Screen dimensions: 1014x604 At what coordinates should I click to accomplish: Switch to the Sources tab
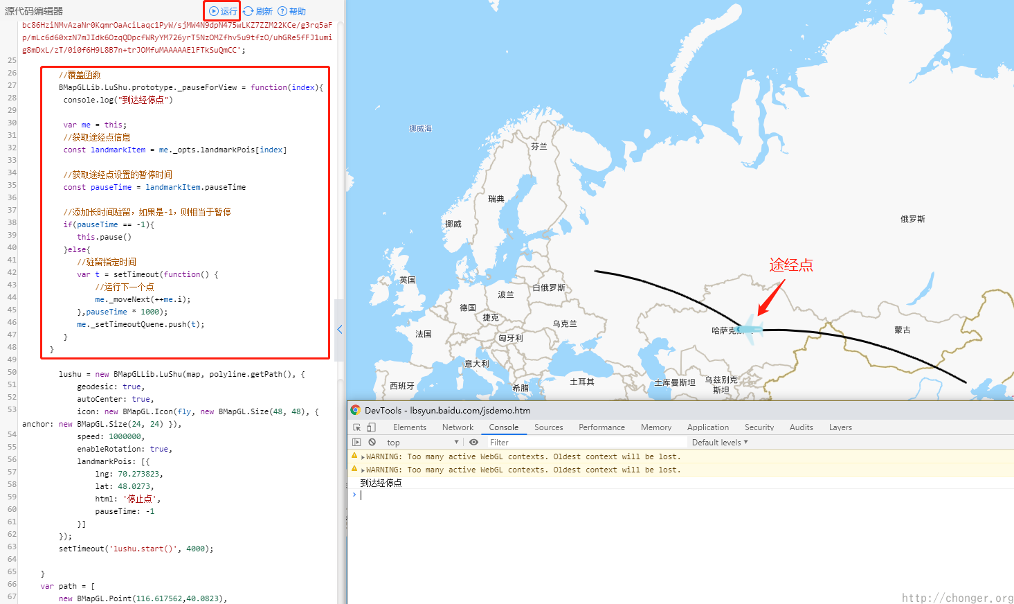(548, 427)
